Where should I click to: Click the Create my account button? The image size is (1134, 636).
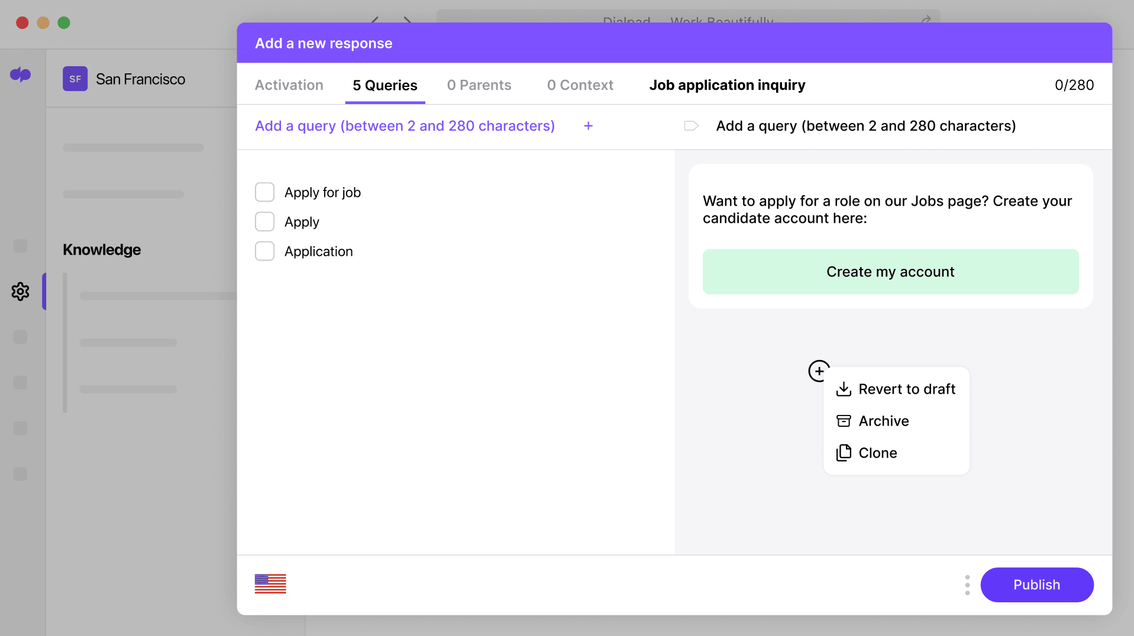click(x=890, y=271)
